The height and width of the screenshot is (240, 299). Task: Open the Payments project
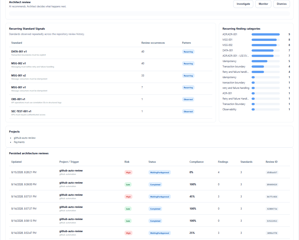pos(19,142)
